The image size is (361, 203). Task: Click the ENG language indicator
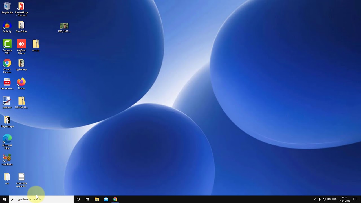tap(334, 199)
